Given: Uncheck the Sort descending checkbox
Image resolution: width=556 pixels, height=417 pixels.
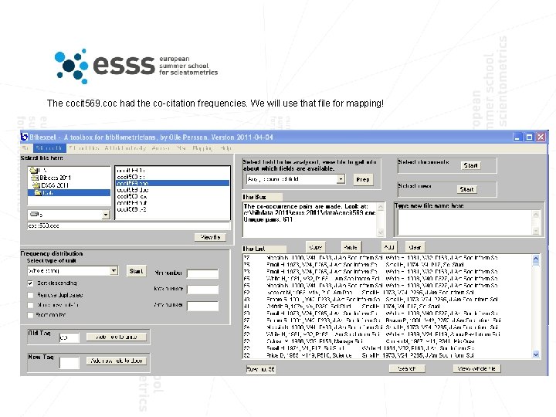Looking at the screenshot, I should pyautogui.click(x=30, y=283).
